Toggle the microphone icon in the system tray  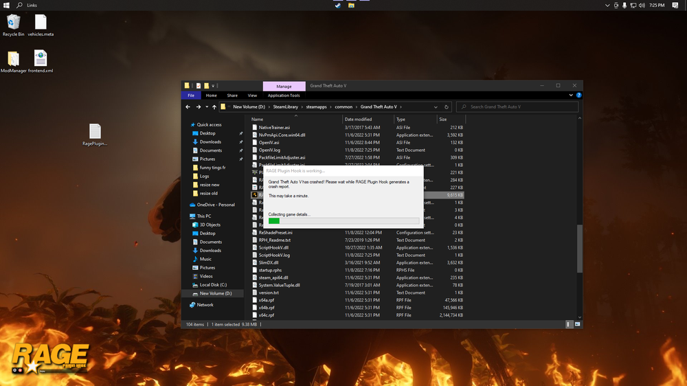pos(624,5)
